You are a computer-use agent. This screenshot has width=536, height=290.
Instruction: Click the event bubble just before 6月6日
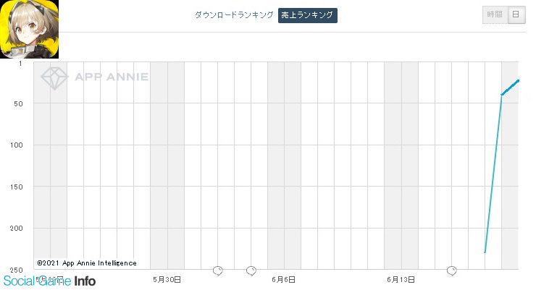pos(251,271)
